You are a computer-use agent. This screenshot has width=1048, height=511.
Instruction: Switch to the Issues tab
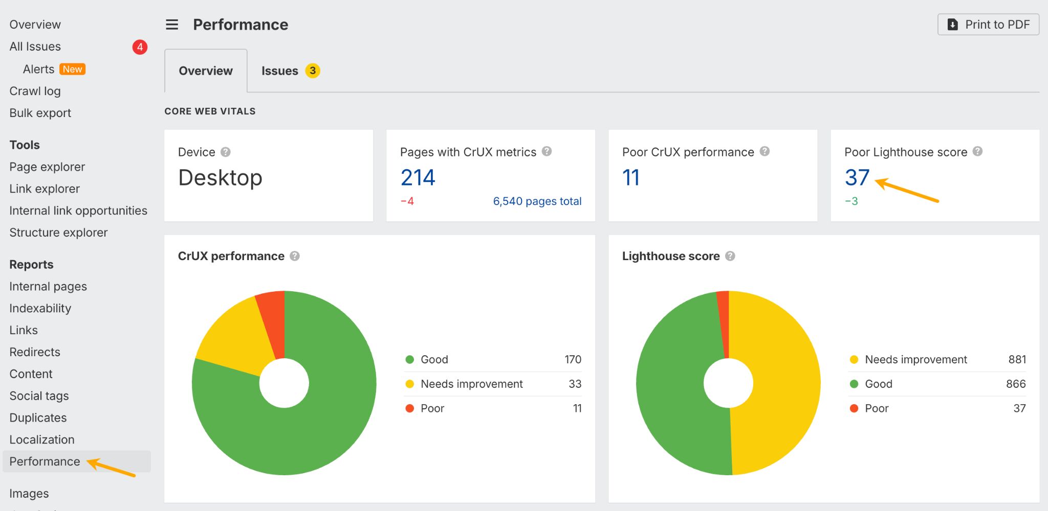280,71
